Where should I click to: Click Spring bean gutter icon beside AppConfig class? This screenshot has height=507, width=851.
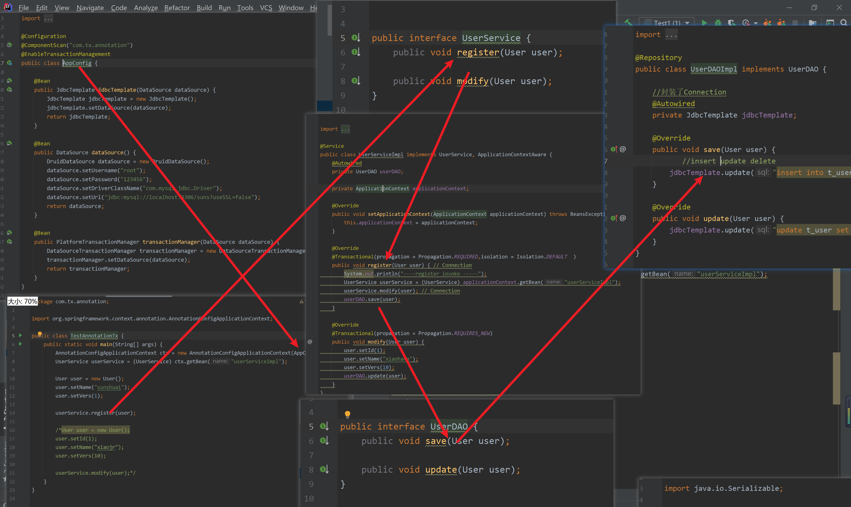tap(10, 63)
